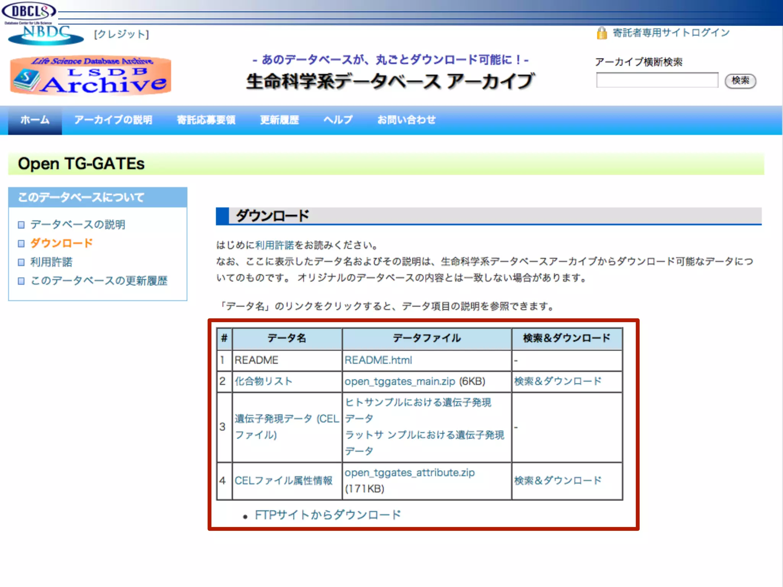
Task: Go to 更新履歴 menu item
Action: (x=279, y=120)
